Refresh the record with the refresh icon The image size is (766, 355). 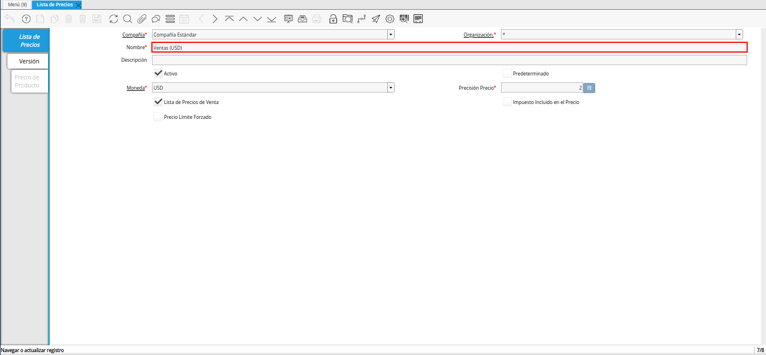tap(114, 19)
